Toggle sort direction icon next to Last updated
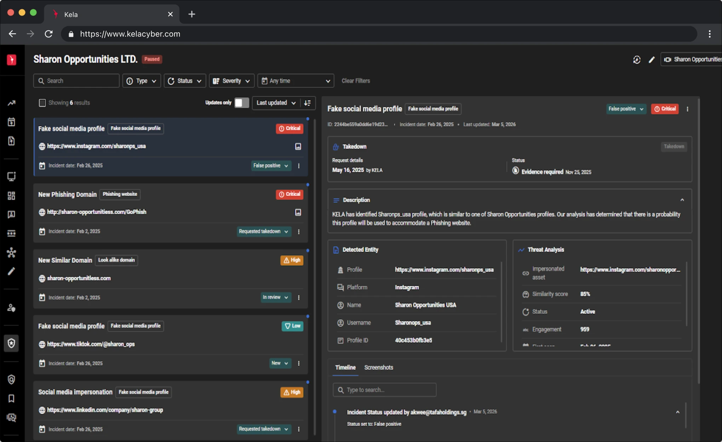Screen dimensions: 722x442 (307, 103)
